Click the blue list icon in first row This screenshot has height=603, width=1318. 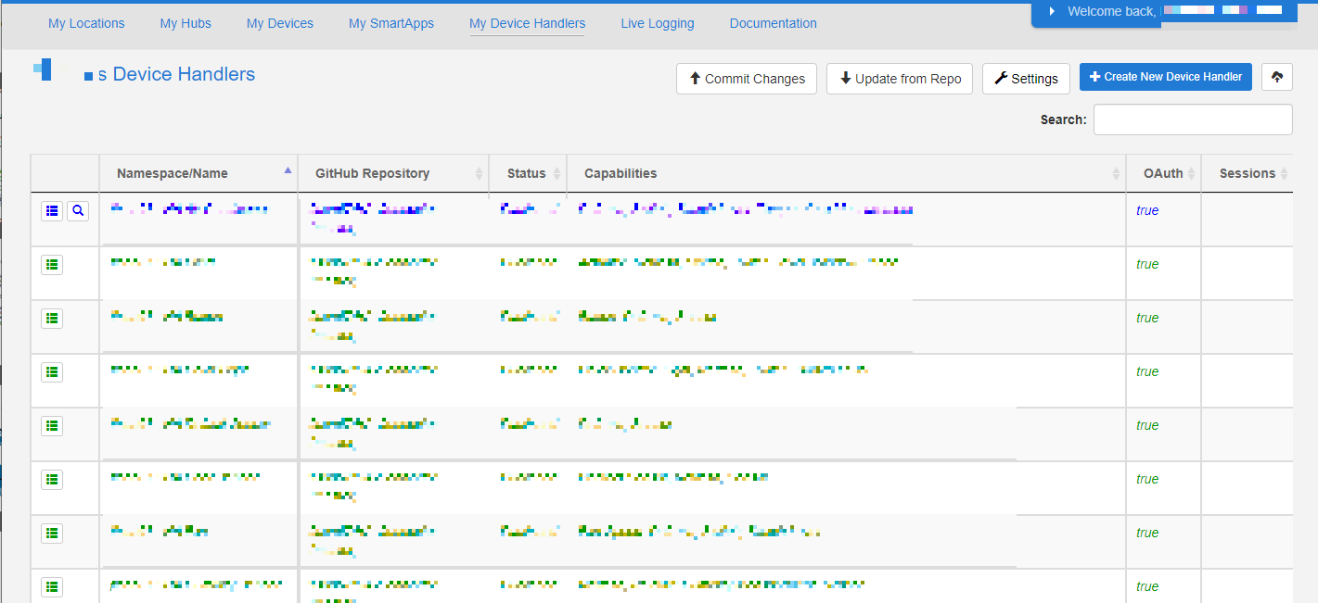tap(52, 211)
